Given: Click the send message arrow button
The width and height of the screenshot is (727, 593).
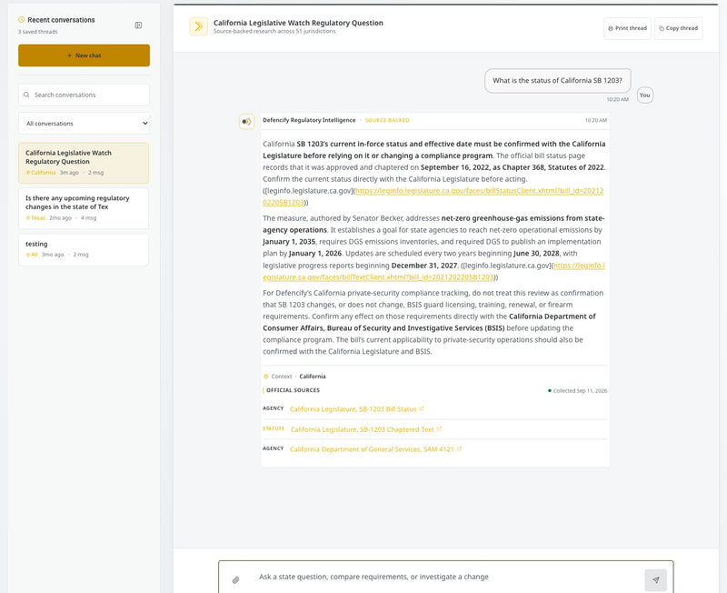Looking at the screenshot, I should pyautogui.click(x=655, y=580).
